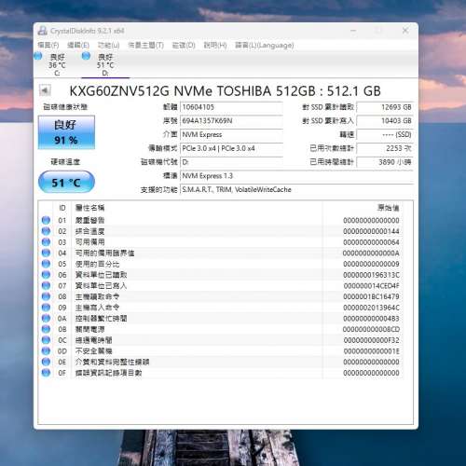Click the drive letter field showing D:

click(231, 162)
